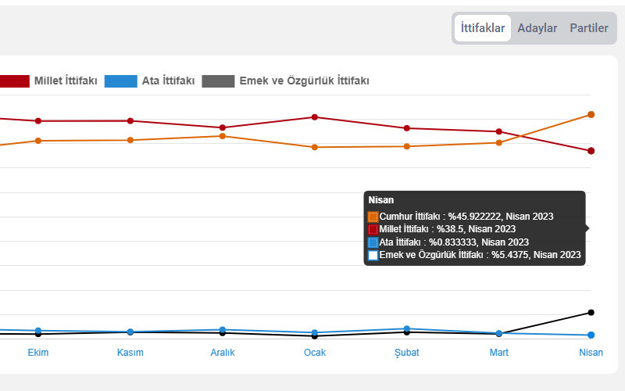Viewport: 625px width, 391px height.
Task: Switch to the İttifaklar tab
Action: 482,28
